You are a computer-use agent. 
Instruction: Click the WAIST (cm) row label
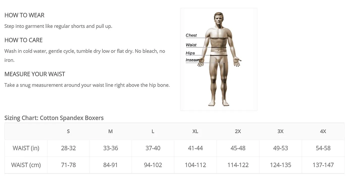pos(26,165)
